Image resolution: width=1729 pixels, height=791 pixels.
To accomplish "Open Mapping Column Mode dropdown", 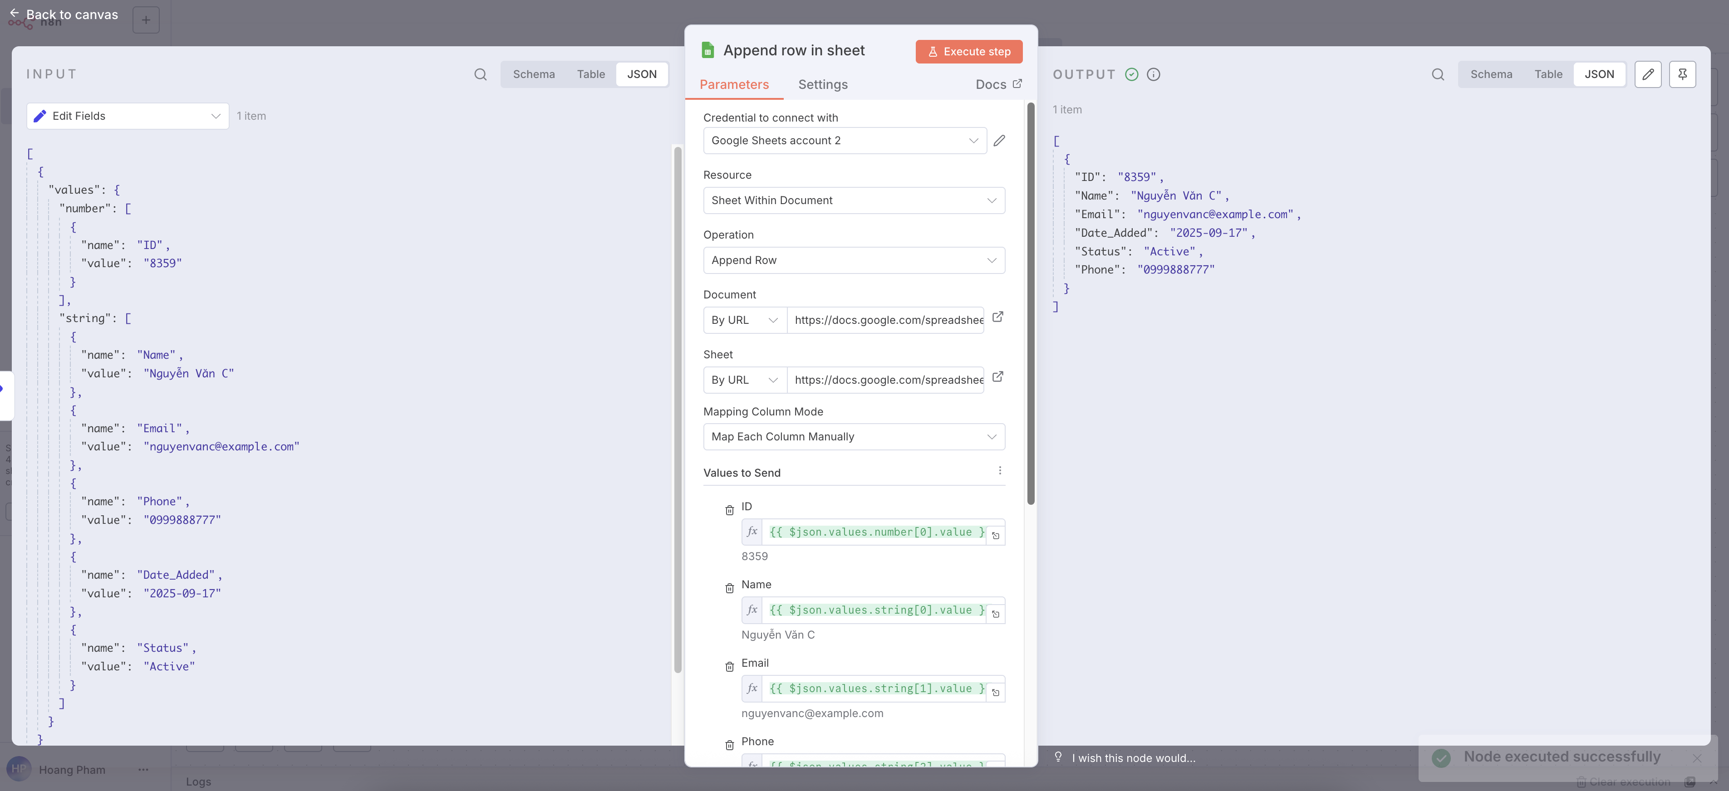I will click(854, 437).
